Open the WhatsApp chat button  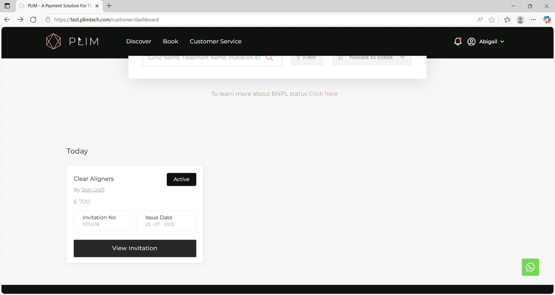coord(530,267)
